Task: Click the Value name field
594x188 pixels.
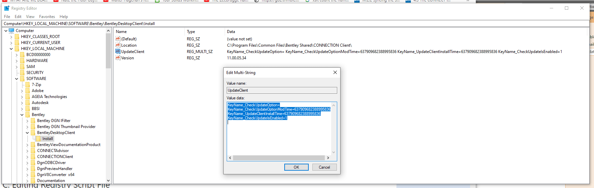Action: click(x=282, y=90)
